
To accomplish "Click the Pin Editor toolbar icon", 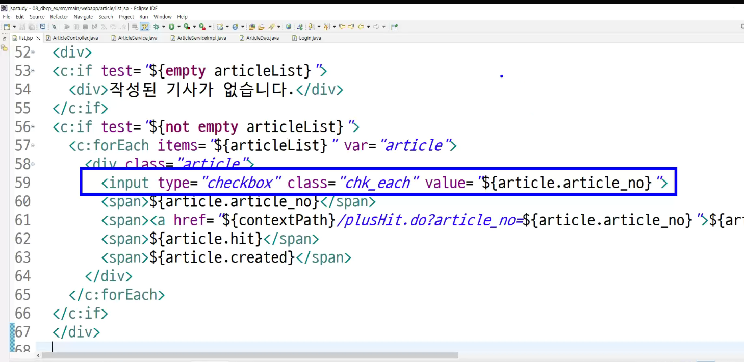I will [394, 27].
